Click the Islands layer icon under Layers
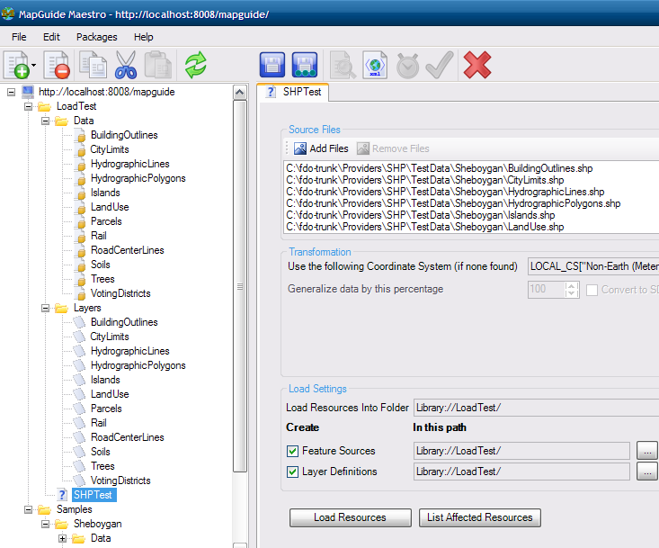The image size is (659, 548). click(x=79, y=380)
